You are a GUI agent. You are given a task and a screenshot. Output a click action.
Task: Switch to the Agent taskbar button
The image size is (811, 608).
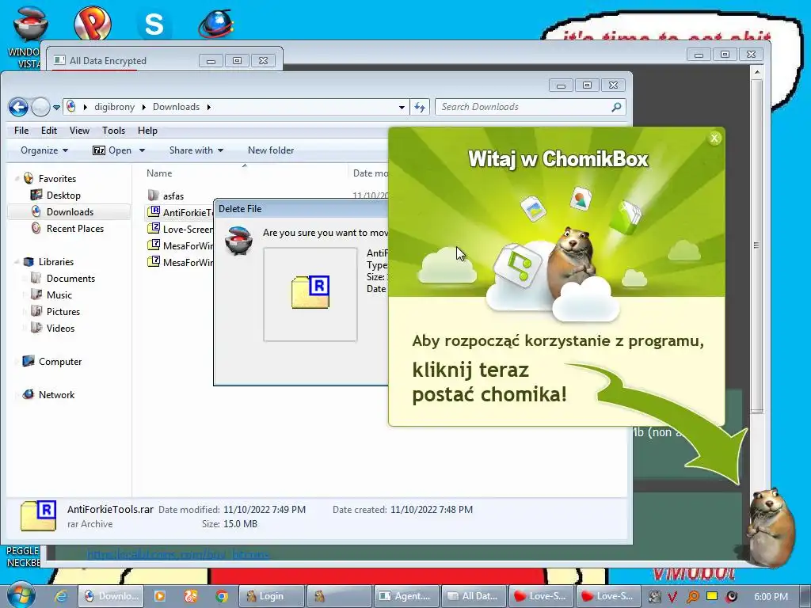[x=406, y=596]
